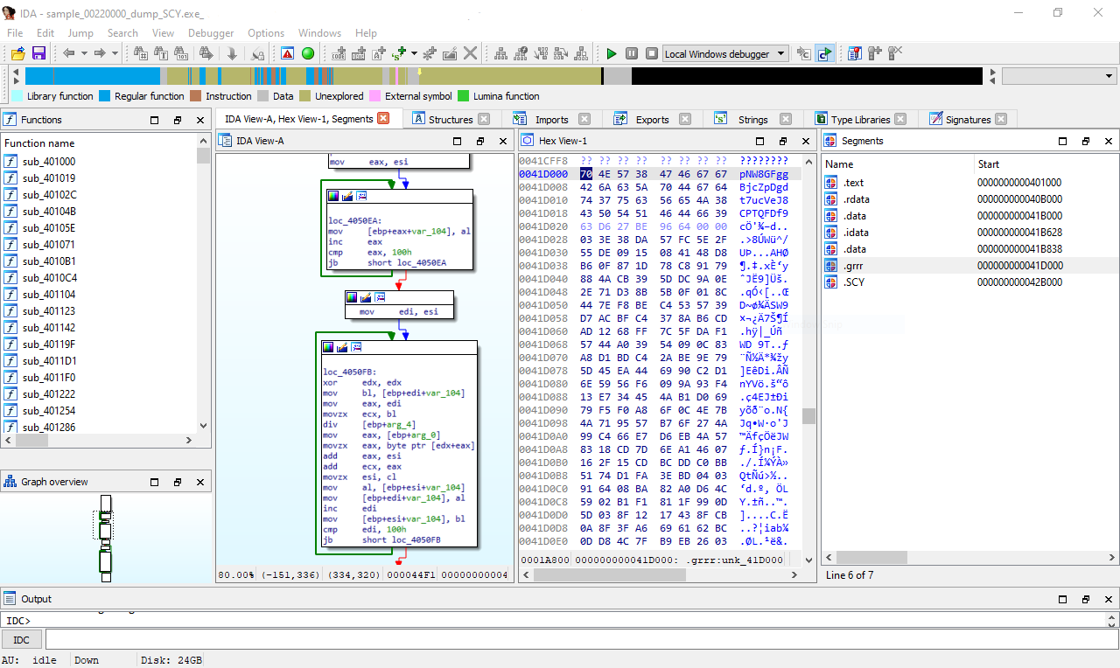Jump back with the left arrow icon
Screen dimensions: 1120x668
coord(68,53)
